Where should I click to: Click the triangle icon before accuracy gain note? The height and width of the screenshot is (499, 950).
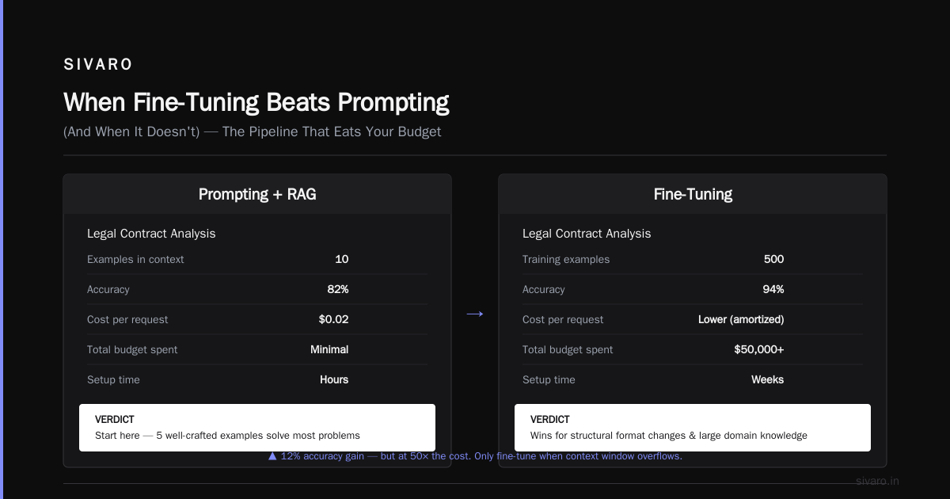point(272,456)
